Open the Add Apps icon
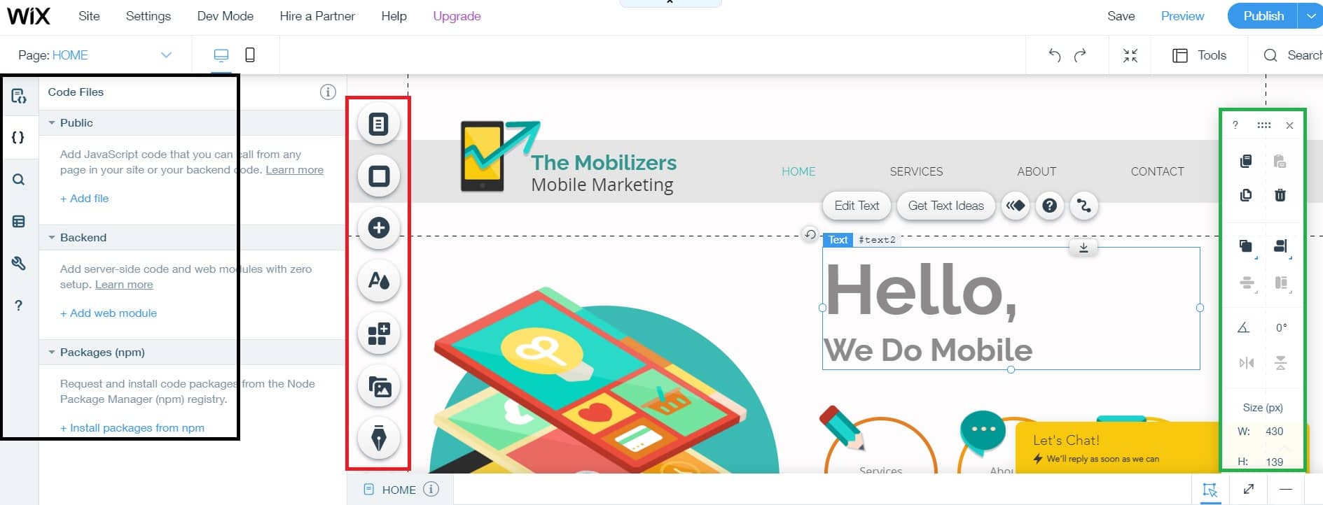This screenshot has height=505, width=1323. tap(378, 333)
